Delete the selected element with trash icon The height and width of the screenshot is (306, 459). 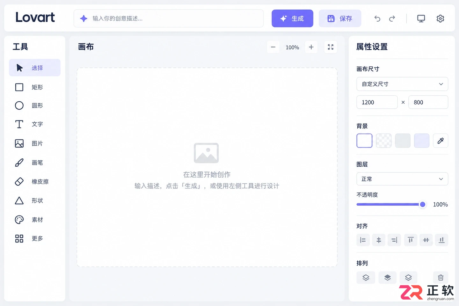click(441, 278)
